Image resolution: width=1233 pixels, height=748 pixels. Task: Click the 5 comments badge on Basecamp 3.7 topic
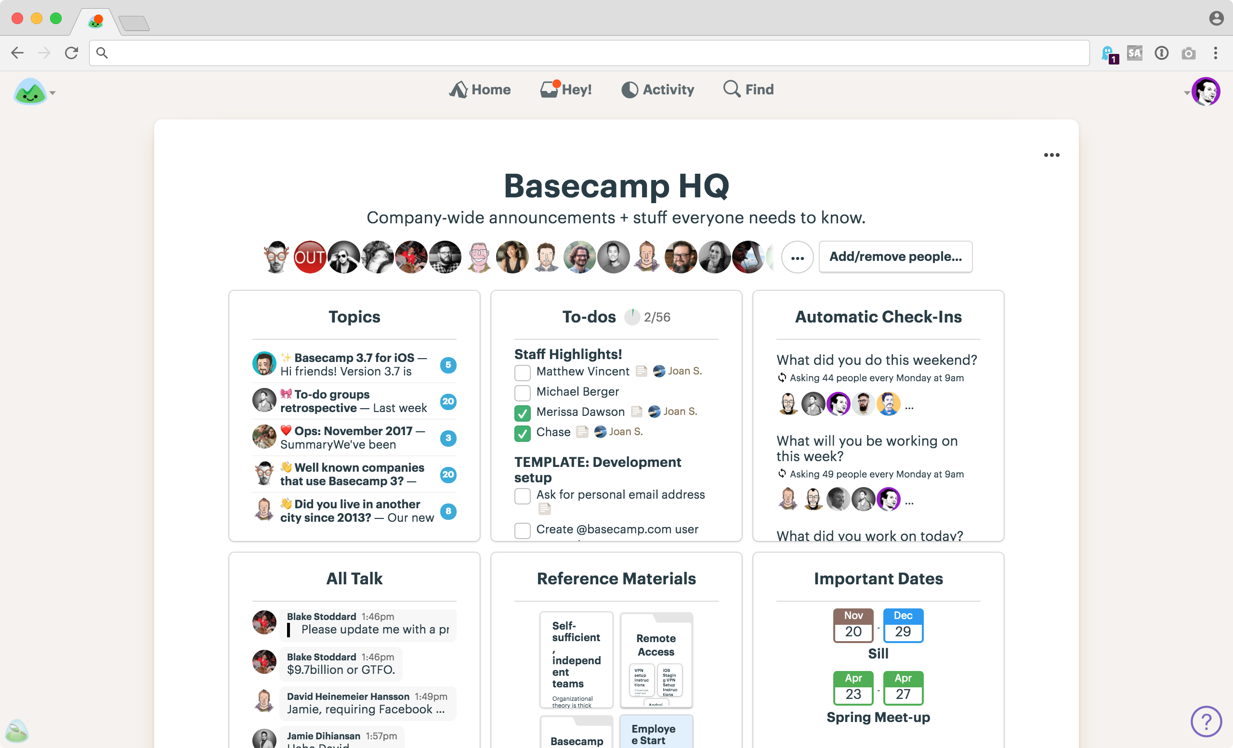pos(448,365)
